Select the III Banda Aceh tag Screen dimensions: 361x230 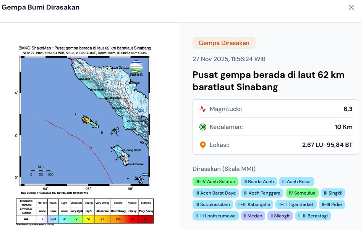[259, 182]
